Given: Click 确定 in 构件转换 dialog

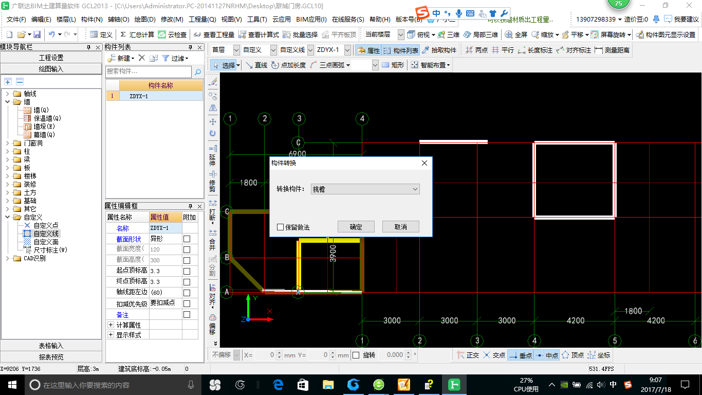Looking at the screenshot, I should coord(356,227).
